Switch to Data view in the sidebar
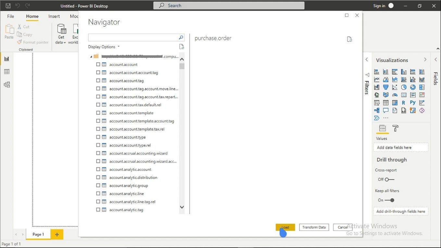 (x=6, y=71)
